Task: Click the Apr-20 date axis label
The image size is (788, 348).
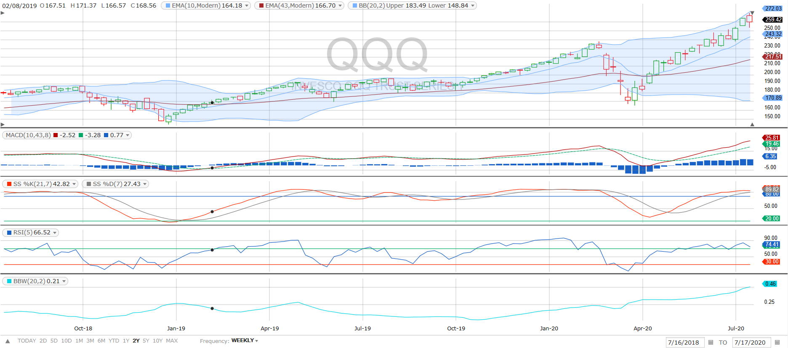Action: pos(642,329)
